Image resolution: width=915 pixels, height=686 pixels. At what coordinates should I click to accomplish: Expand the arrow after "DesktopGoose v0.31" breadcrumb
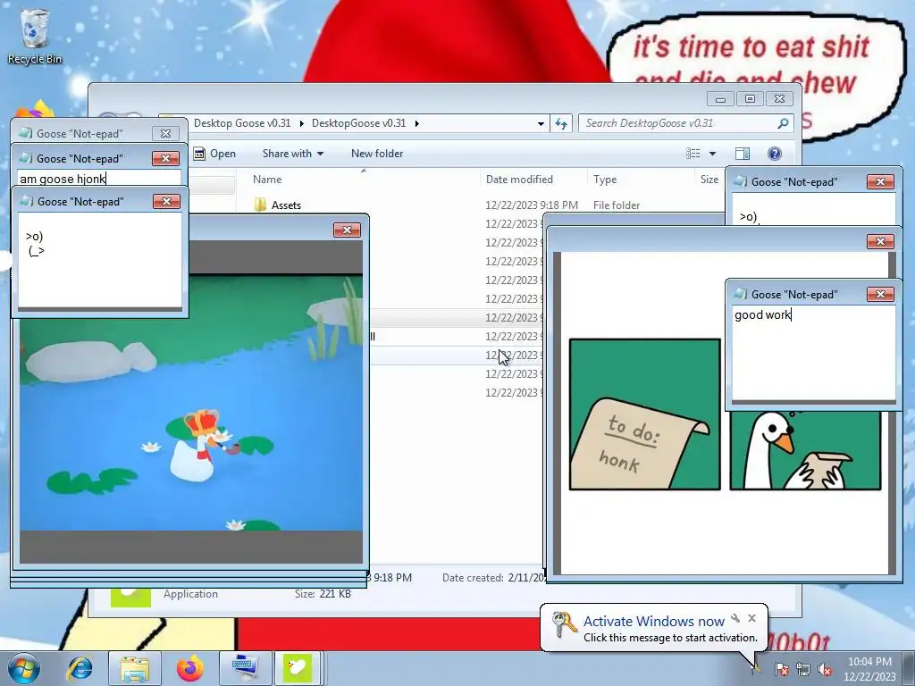(x=416, y=123)
